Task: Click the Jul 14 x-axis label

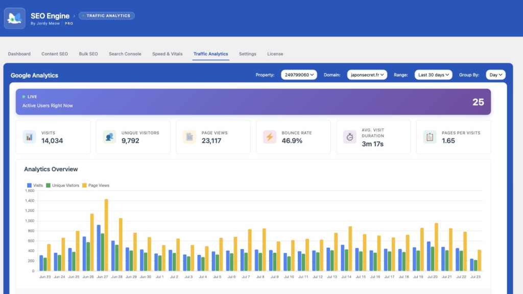Action: click(346, 277)
